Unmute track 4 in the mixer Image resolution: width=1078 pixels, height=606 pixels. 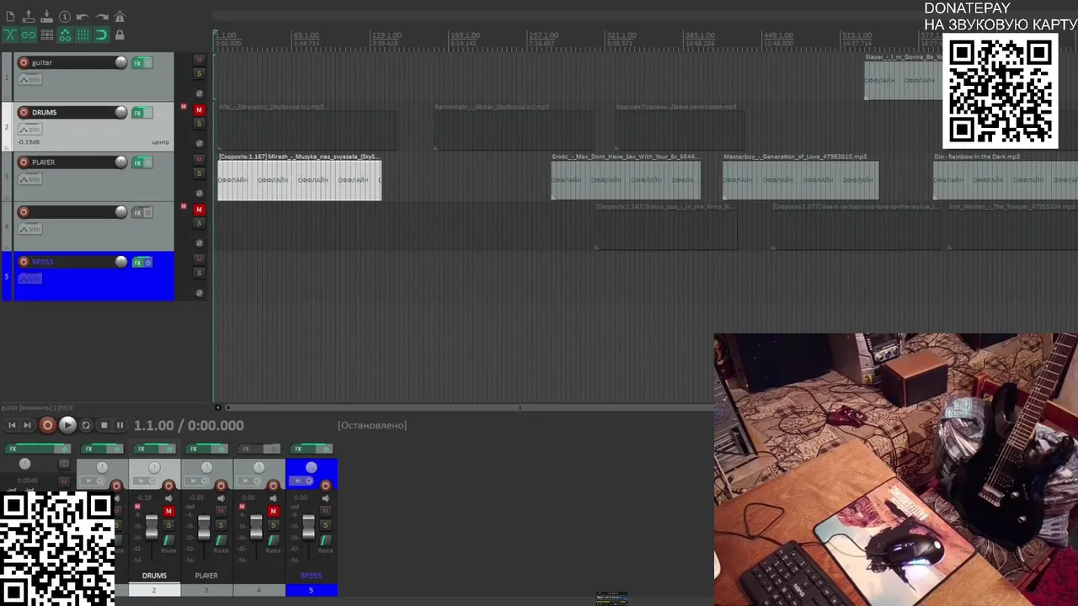tap(273, 511)
